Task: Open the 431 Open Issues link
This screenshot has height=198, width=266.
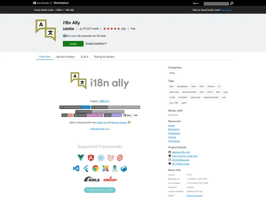Action: coord(181,164)
